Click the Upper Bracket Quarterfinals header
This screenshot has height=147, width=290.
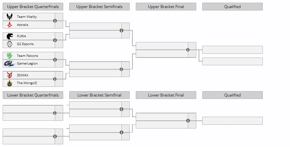coord(33,7)
